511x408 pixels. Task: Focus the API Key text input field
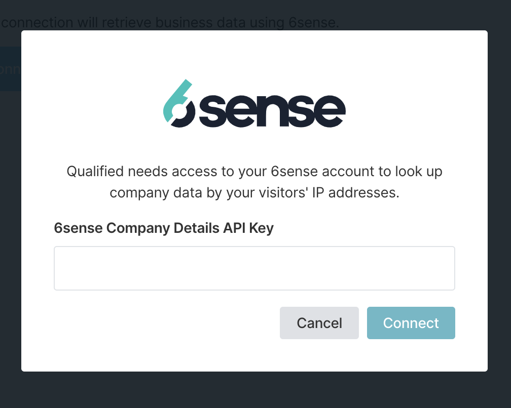254,268
